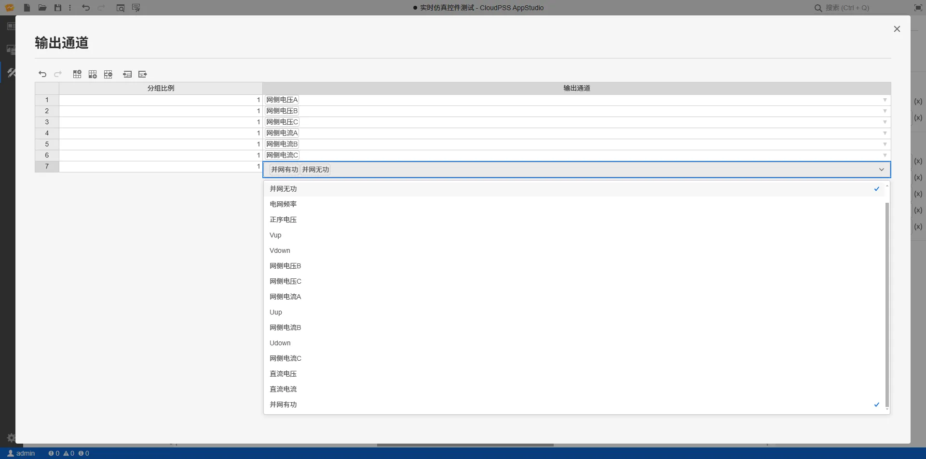The image size is (926, 459).
Task: Uncheck 并网无功 in the dropdown list
Action: (574, 189)
